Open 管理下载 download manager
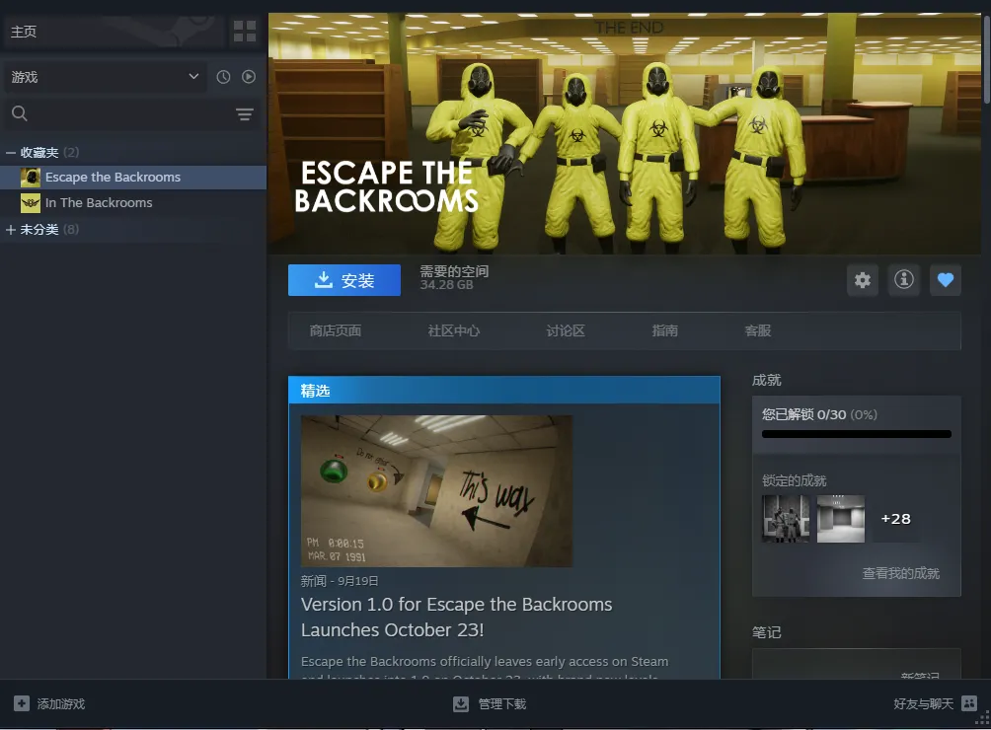This screenshot has height=730, width=991. [x=490, y=703]
